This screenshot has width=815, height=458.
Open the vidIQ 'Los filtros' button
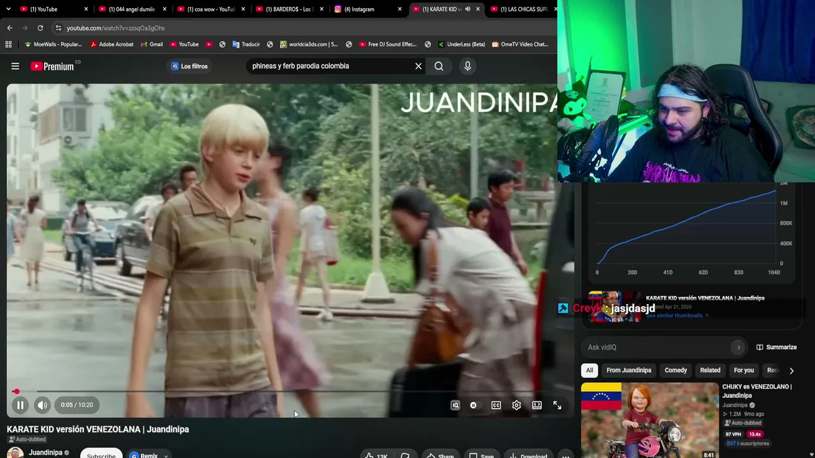coord(190,66)
